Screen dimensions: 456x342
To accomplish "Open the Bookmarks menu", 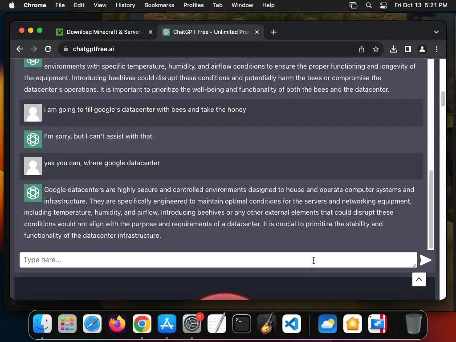I will click(x=159, y=5).
